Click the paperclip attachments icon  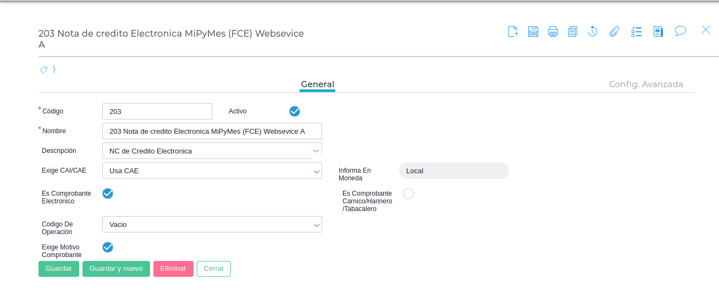[615, 31]
